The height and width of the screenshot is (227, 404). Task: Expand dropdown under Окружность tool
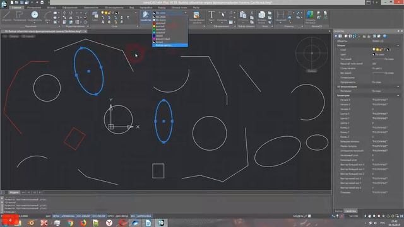point(35,23)
